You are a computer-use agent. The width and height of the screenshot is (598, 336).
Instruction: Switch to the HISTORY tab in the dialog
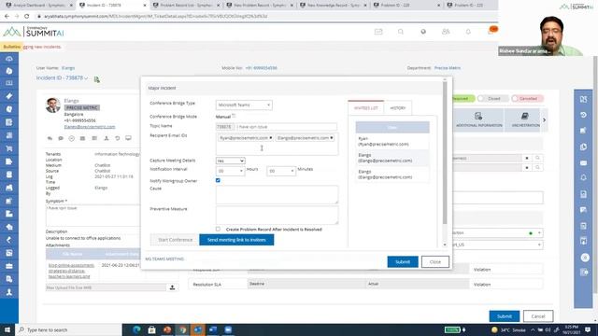click(x=398, y=108)
